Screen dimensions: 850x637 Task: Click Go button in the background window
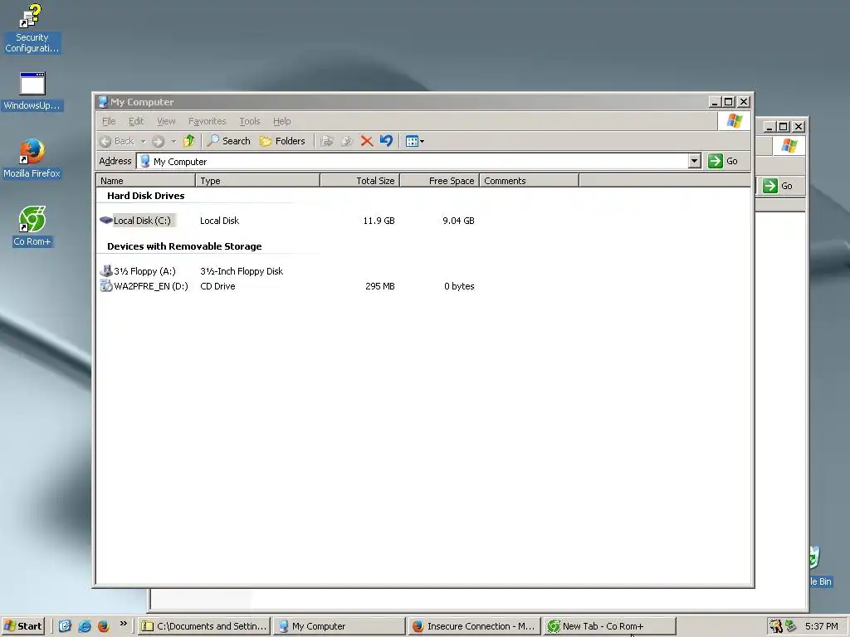pyautogui.click(x=778, y=186)
